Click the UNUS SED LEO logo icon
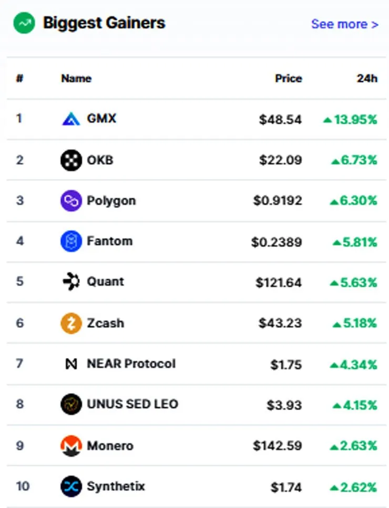Image resolution: width=389 pixels, height=508 pixels. pyautogui.click(x=71, y=404)
